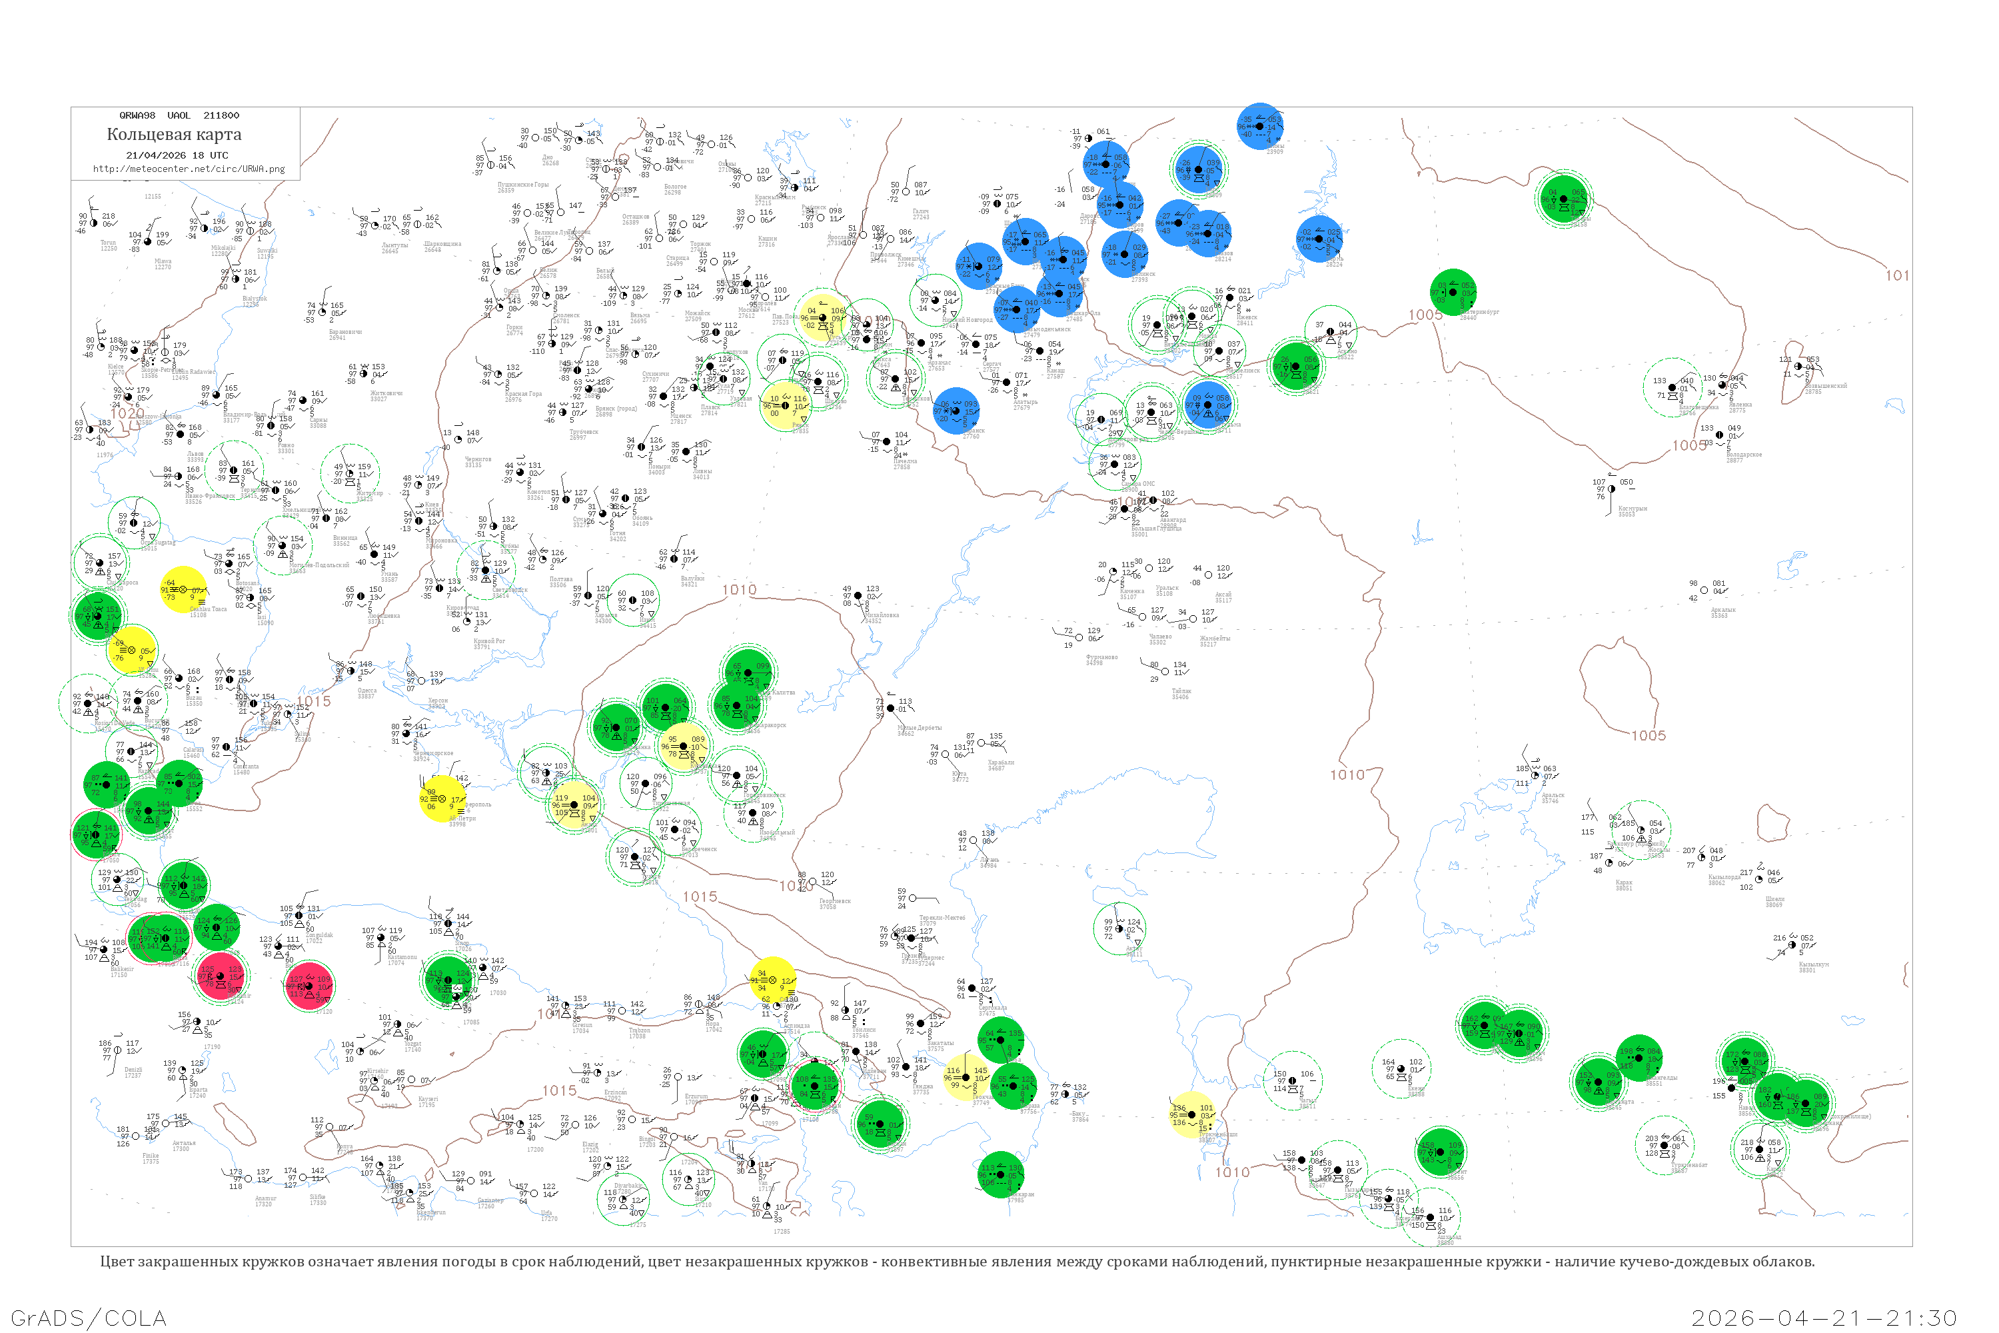The image size is (1999, 1333).
Task: Open the meteocenter.net/circ/URWA.png URL
Action: [189, 169]
